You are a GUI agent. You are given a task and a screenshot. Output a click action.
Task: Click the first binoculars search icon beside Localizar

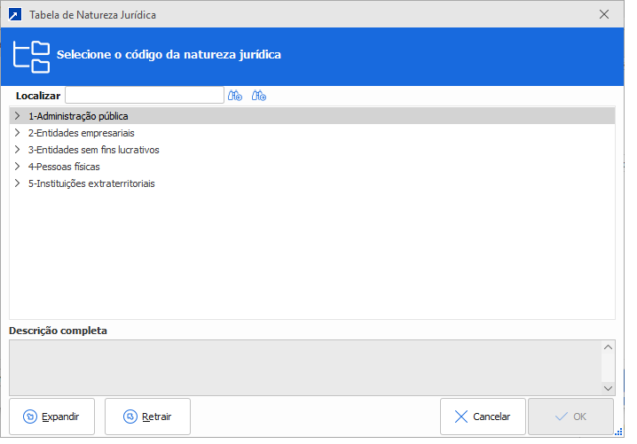(x=235, y=96)
